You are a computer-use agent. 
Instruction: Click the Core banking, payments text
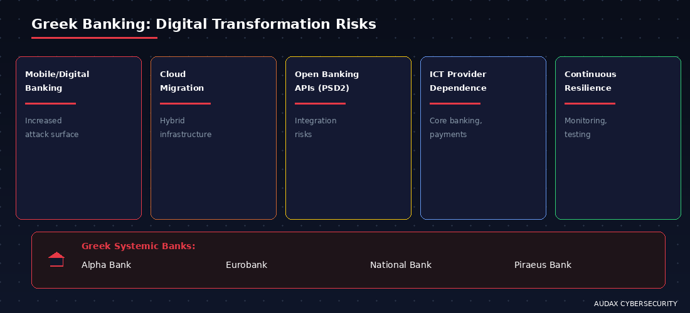(x=456, y=127)
